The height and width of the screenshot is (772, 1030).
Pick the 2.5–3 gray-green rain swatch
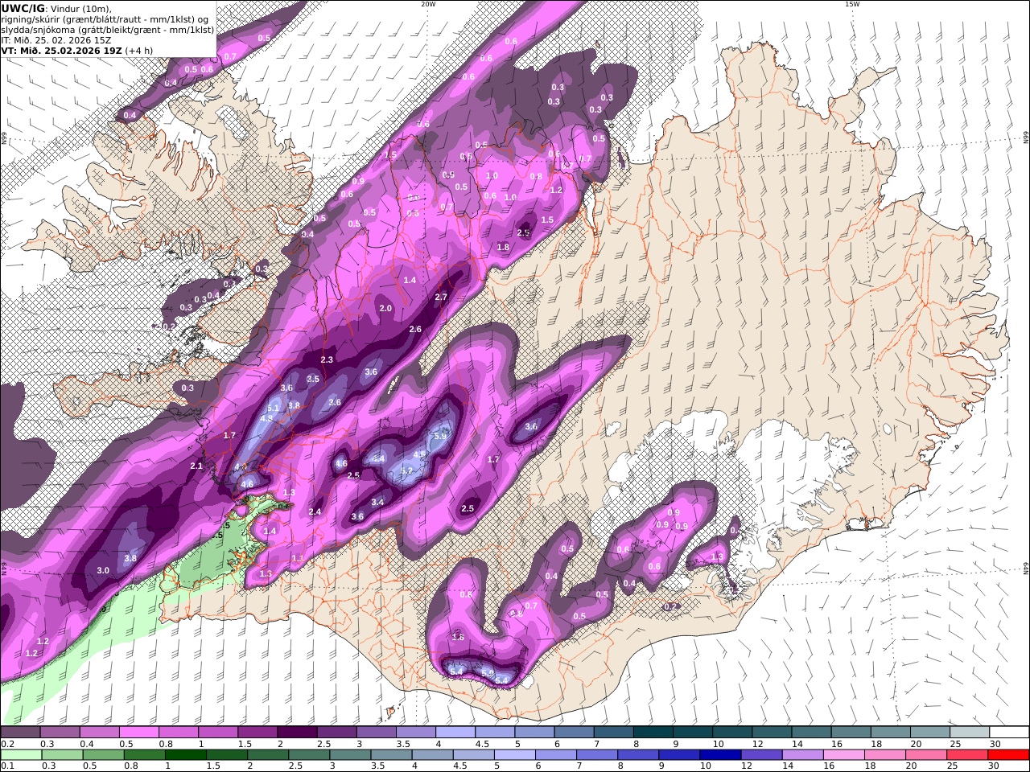310,754
